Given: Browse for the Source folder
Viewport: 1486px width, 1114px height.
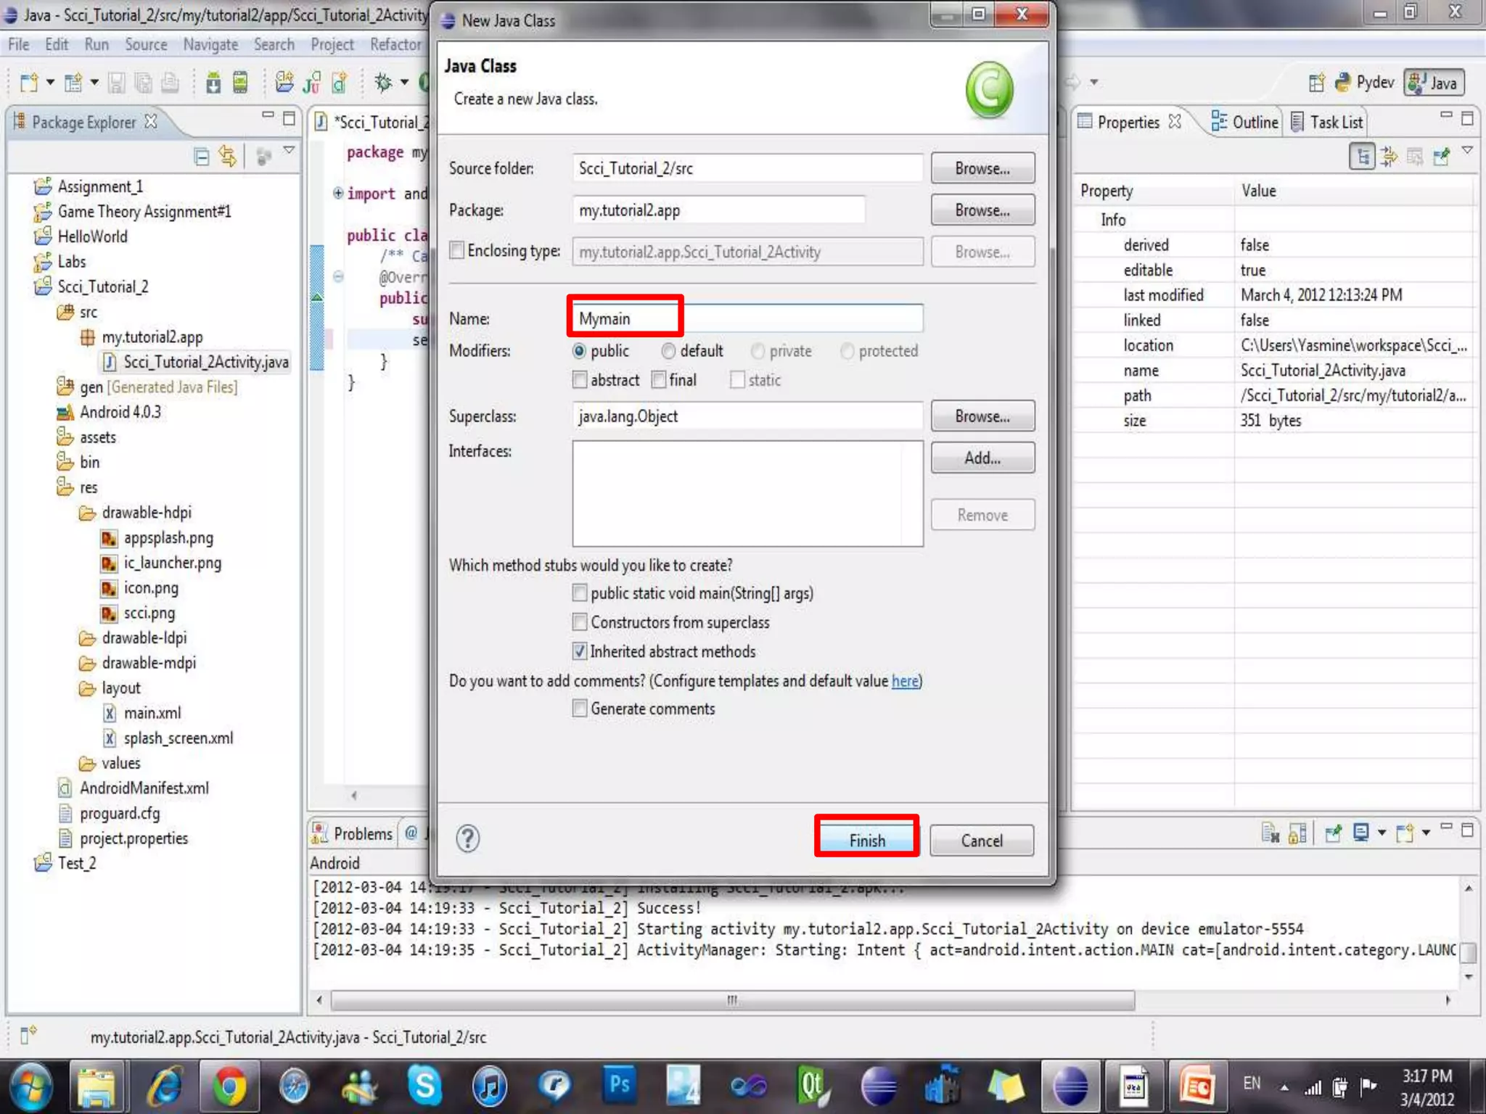Looking at the screenshot, I should pyautogui.click(x=982, y=168).
